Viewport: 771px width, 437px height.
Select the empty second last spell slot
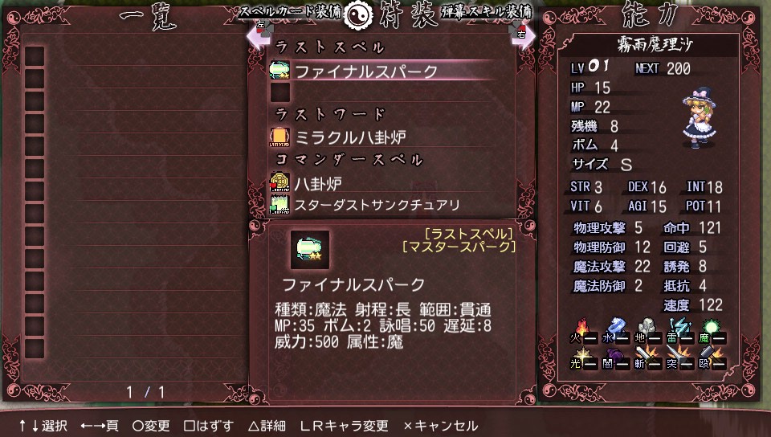tap(280, 92)
